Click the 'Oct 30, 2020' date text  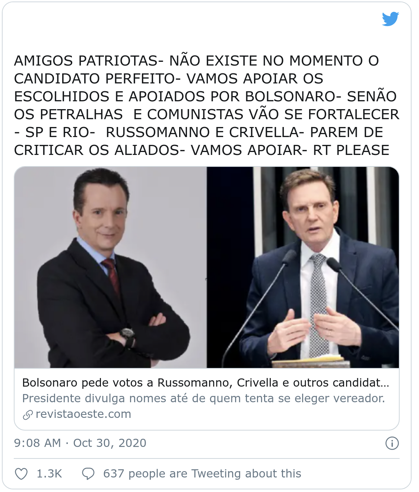110,443
